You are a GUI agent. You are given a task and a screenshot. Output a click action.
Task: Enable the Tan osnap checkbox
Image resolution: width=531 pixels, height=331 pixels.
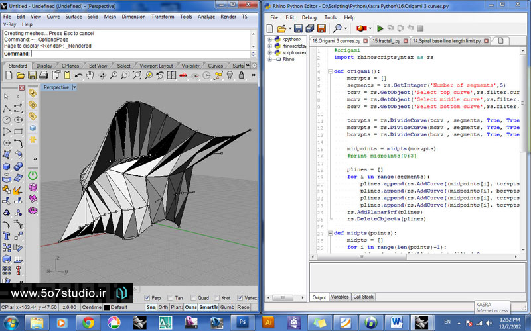click(x=171, y=298)
